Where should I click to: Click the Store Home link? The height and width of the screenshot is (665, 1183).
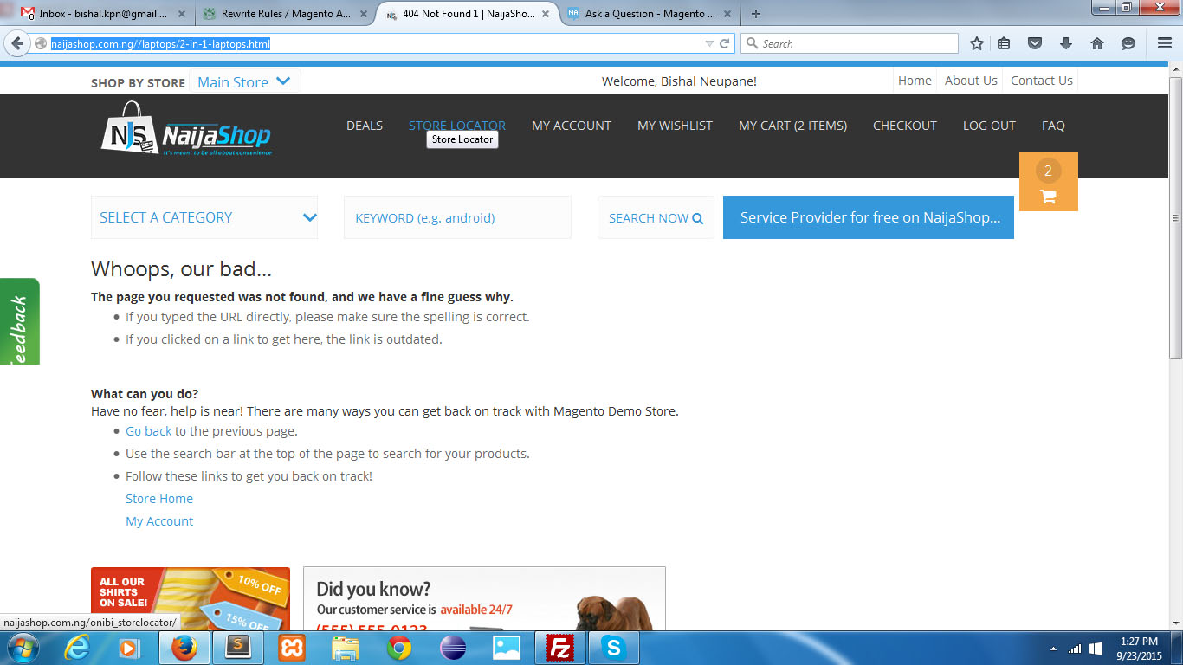pos(159,499)
